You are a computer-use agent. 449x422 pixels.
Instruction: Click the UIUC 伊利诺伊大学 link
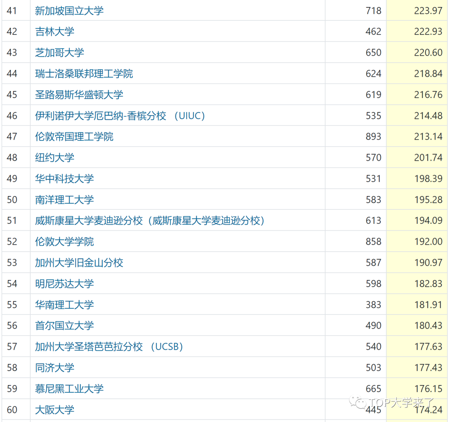[x=120, y=116]
